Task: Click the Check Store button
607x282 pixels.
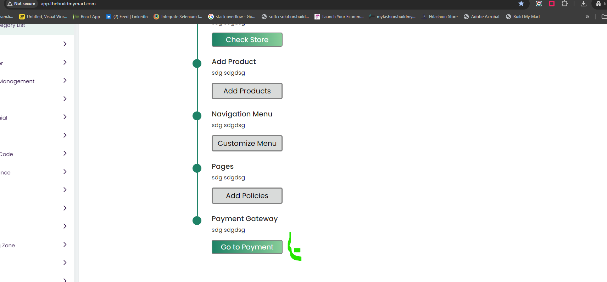Action: 247,40
